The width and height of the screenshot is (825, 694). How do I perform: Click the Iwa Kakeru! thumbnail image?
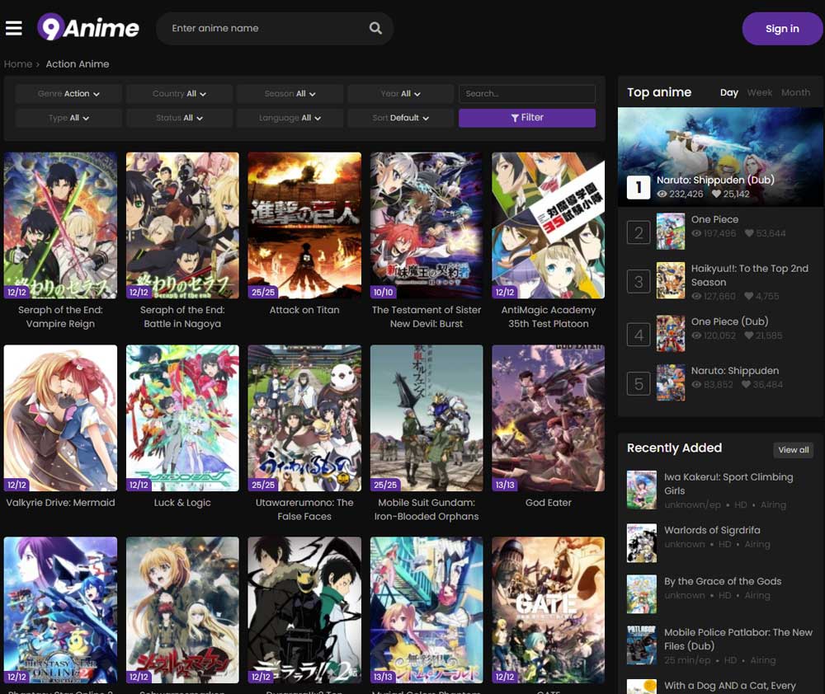(x=641, y=490)
